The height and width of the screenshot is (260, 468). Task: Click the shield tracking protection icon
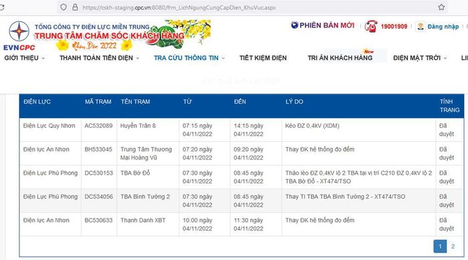pos(64,7)
